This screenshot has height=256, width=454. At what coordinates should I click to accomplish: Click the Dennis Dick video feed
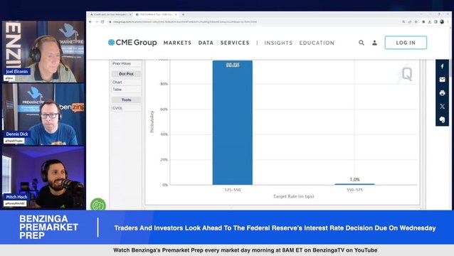click(43, 114)
